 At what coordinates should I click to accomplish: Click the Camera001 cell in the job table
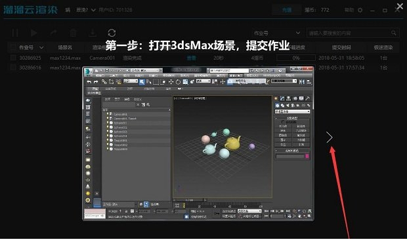(102, 58)
